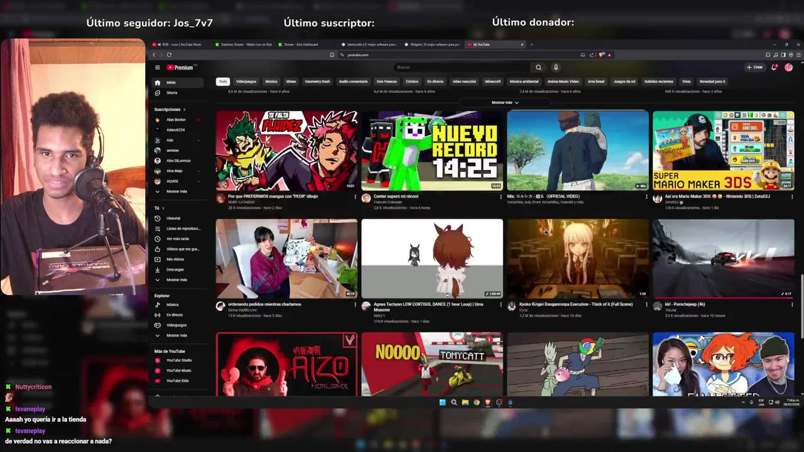Open the AIZO metal cover thumbnail
The width and height of the screenshot is (804, 452).
pos(286,364)
